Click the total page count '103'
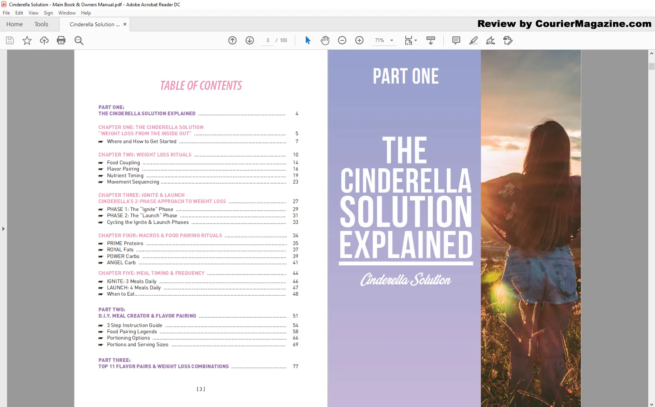 (x=283, y=40)
